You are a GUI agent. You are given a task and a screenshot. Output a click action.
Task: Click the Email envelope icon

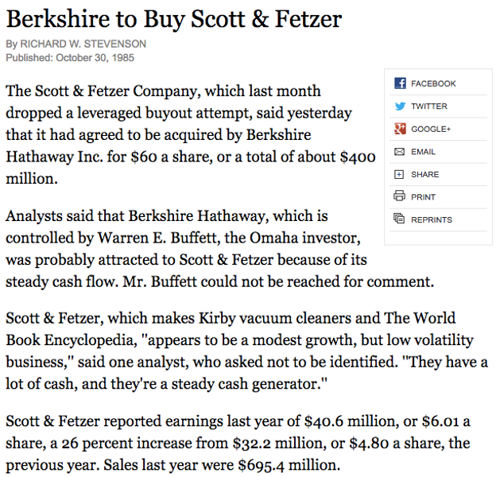click(x=399, y=152)
